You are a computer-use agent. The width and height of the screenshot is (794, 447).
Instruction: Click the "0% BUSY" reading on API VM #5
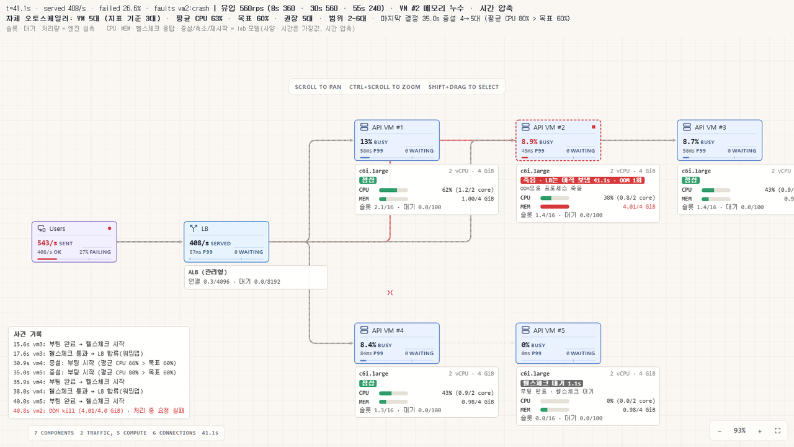(x=533, y=345)
